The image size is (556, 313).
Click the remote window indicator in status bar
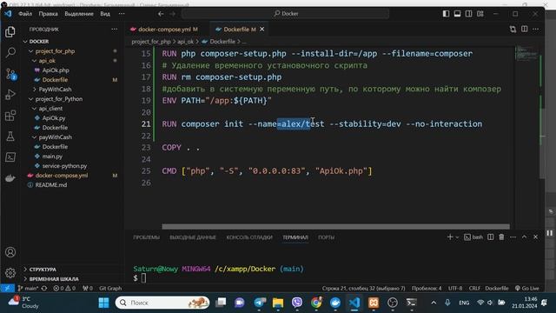point(7,288)
